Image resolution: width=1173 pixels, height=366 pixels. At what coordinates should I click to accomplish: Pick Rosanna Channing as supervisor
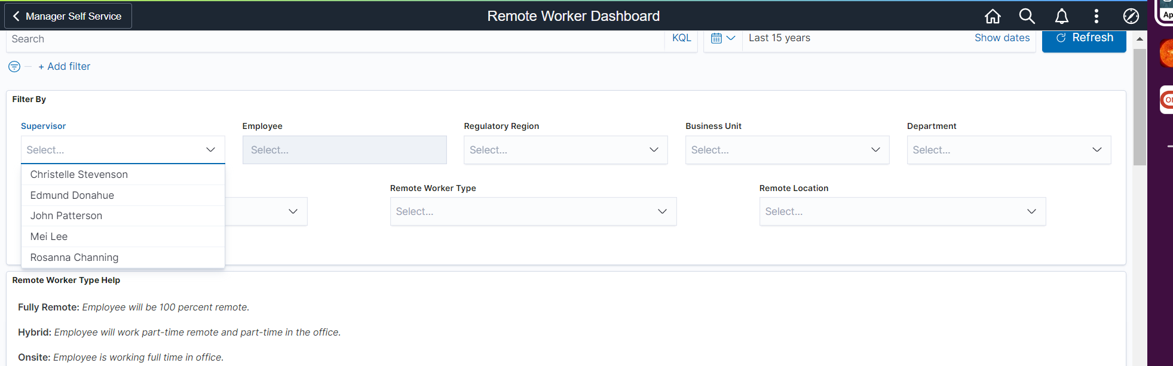74,257
